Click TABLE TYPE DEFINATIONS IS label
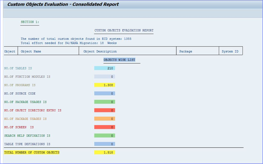The height and width of the screenshot is (164, 263). [x=27, y=144]
